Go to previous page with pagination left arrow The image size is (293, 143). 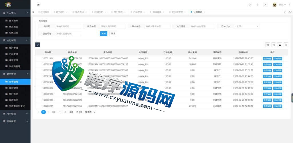38,112
